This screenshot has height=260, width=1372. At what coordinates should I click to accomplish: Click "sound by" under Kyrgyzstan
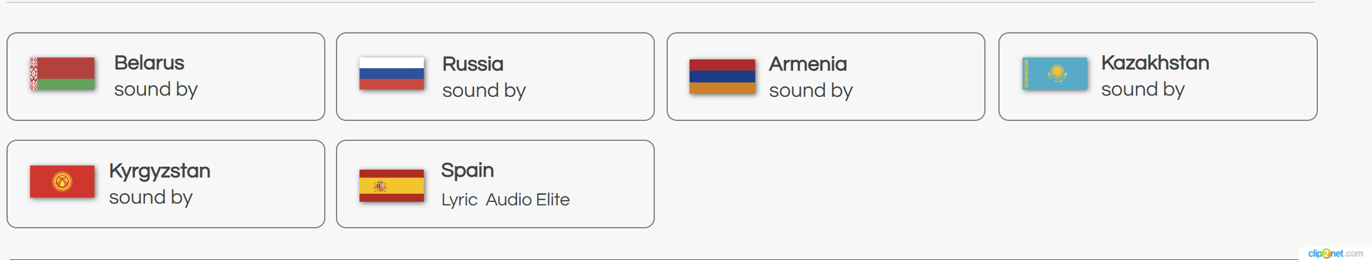click(x=151, y=197)
